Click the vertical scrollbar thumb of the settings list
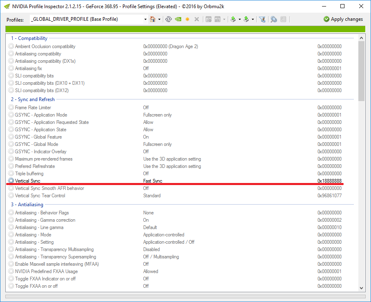This screenshot has height=302, width=371. click(x=361, y=71)
